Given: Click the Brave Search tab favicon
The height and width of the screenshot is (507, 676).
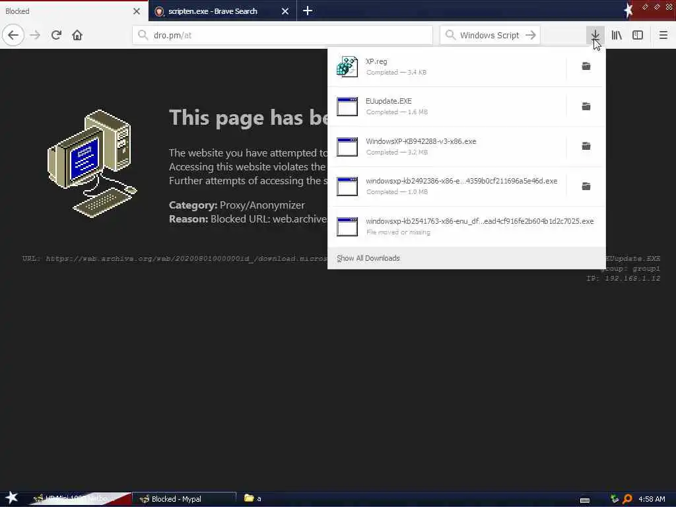Looking at the screenshot, I should tap(159, 12).
